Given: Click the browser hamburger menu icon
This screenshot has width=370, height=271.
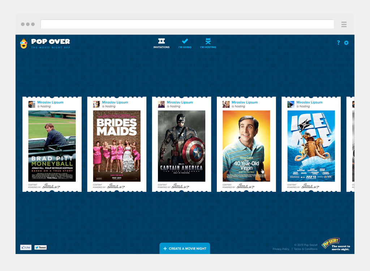Looking at the screenshot, I should pyautogui.click(x=344, y=25).
